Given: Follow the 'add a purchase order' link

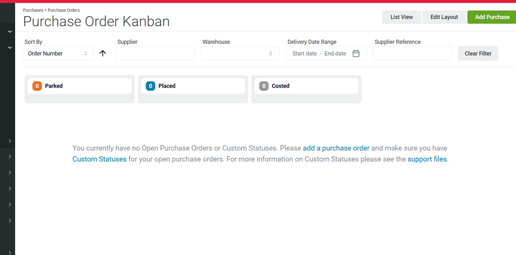Looking at the screenshot, I should (x=336, y=148).
